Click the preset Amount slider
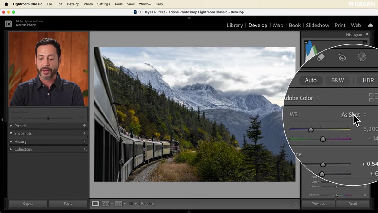Screen dimensions: 378x213 [x=48, y=118]
